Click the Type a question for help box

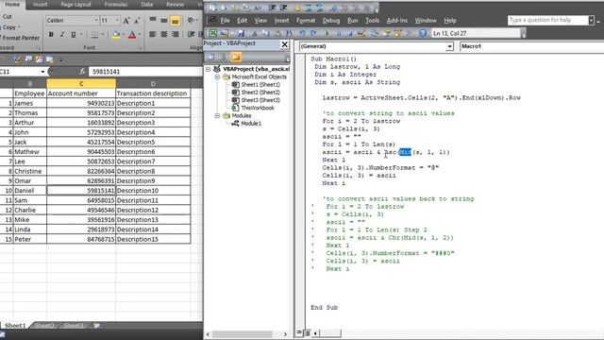click(547, 20)
